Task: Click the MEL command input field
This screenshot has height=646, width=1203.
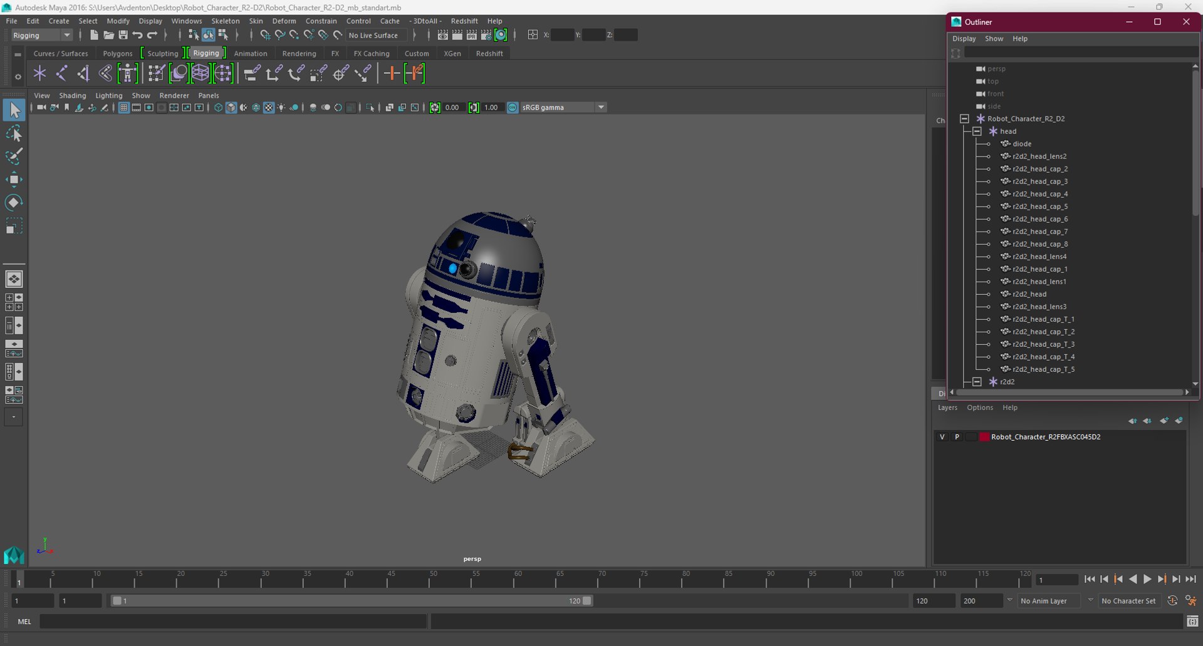Action: point(233,622)
